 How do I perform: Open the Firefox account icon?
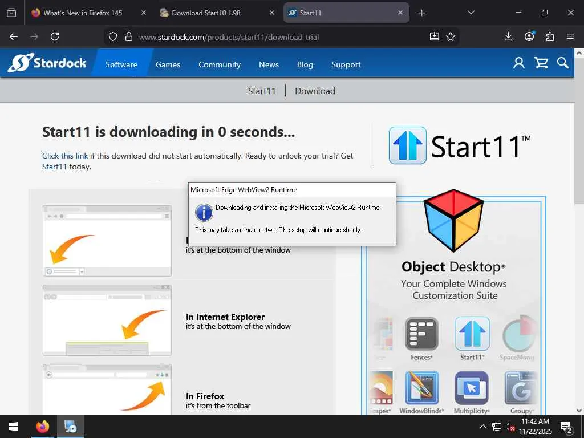(x=529, y=36)
